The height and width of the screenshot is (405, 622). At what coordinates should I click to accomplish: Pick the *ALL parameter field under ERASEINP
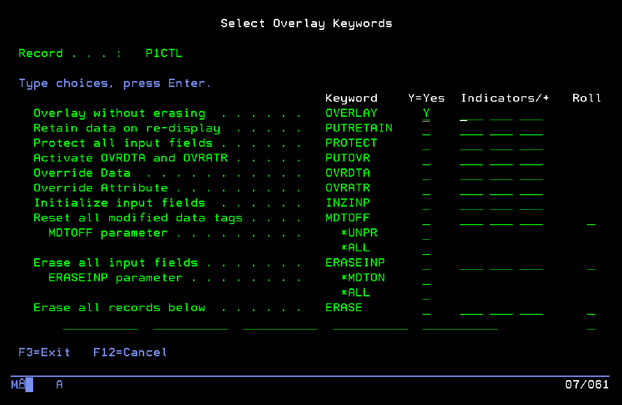(x=426, y=293)
